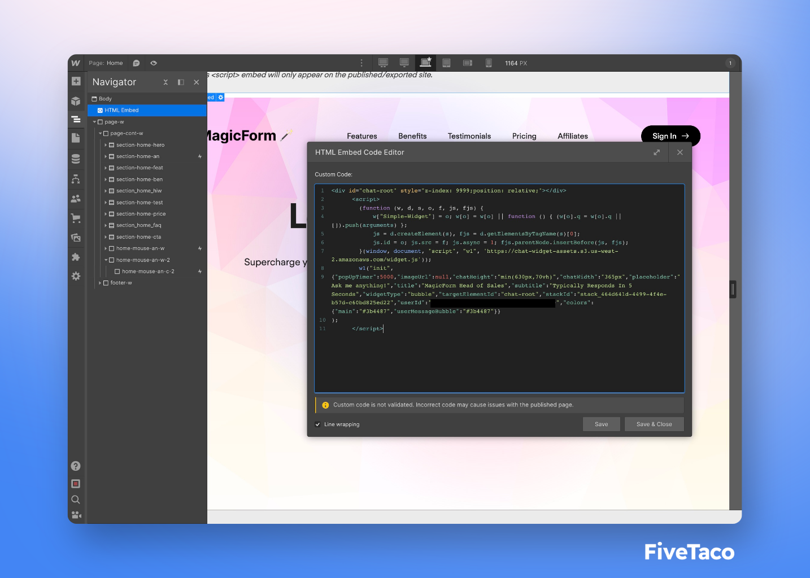Screen dimensions: 810x578
Task: Close the HTML Embed Code Editor
Action: (680, 152)
